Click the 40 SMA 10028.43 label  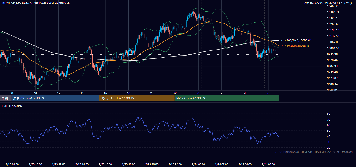(x=296, y=46)
